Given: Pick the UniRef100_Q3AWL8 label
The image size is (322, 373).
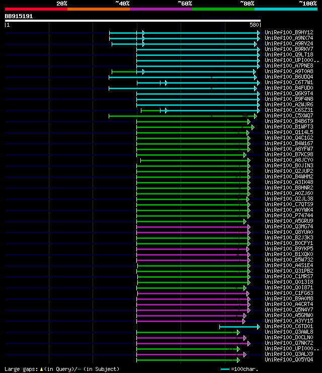Looking at the screenshot, I should (289, 332).
